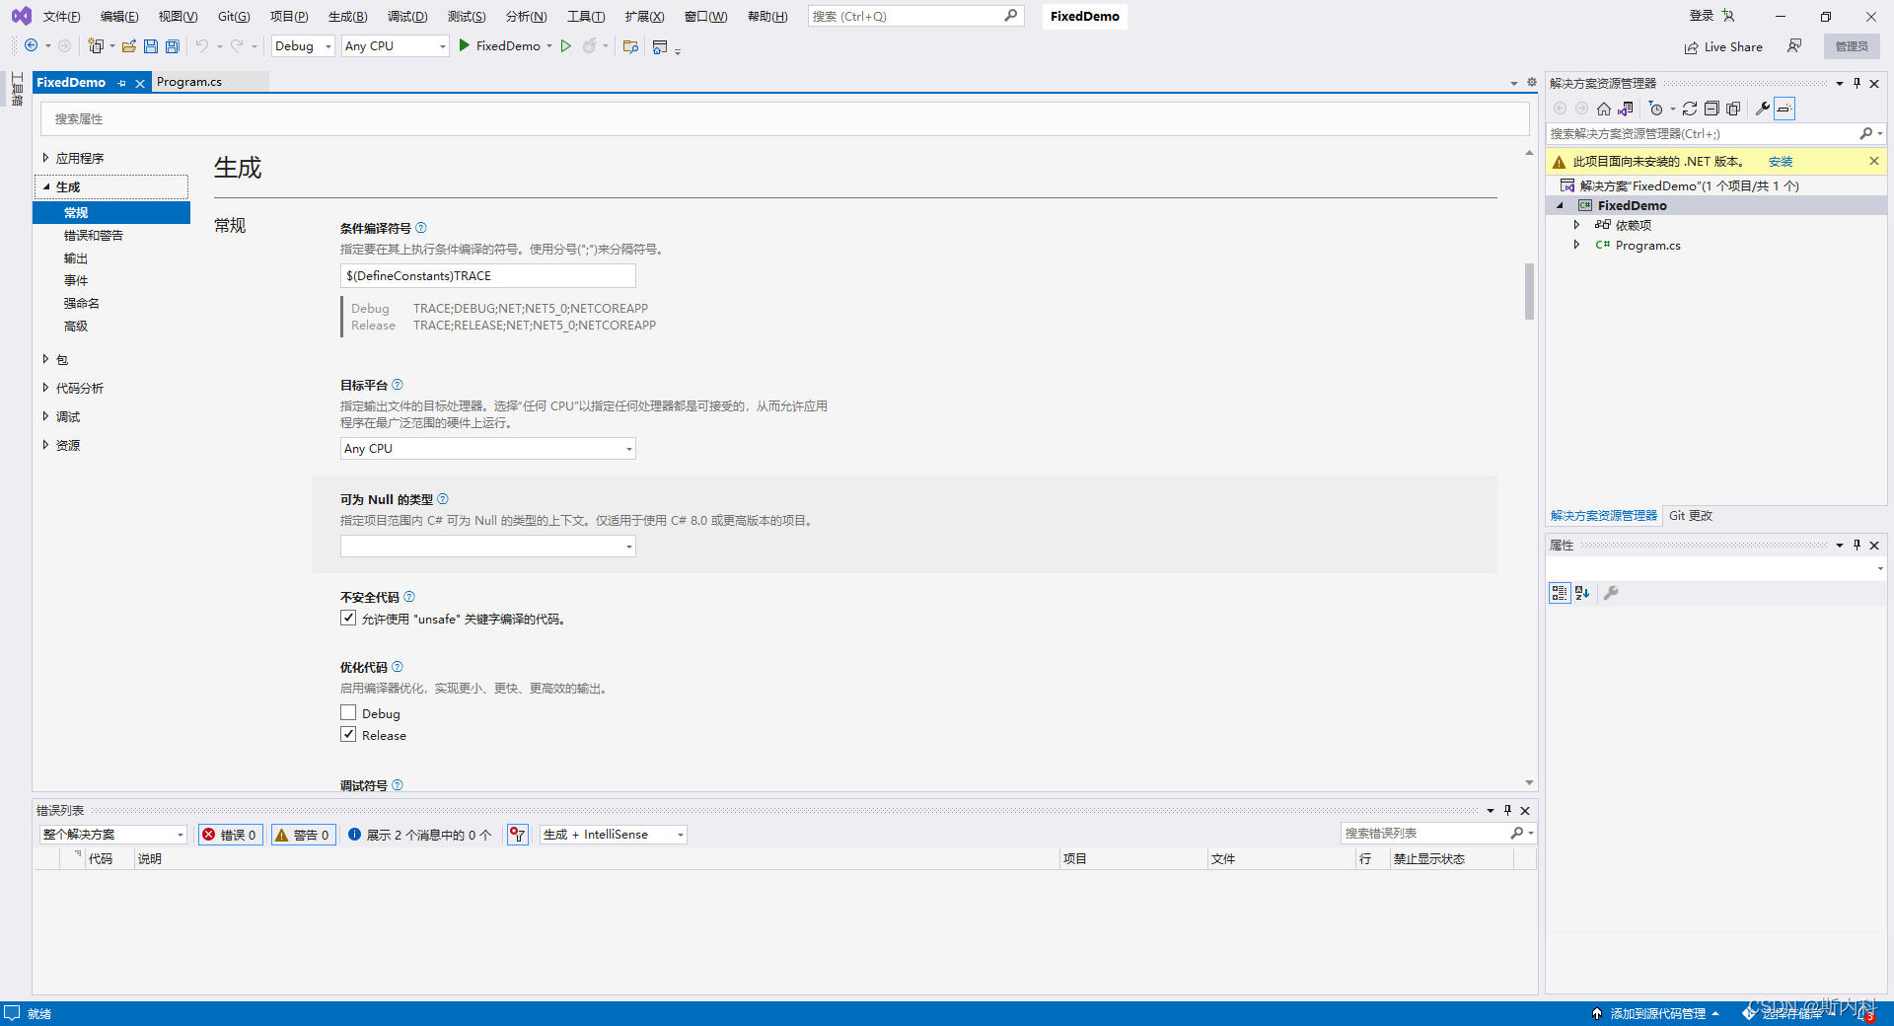The height and width of the screenshot is (1026, 1894).
Task: Open the 文件(F) menu
Action: [x=61, y=17]
